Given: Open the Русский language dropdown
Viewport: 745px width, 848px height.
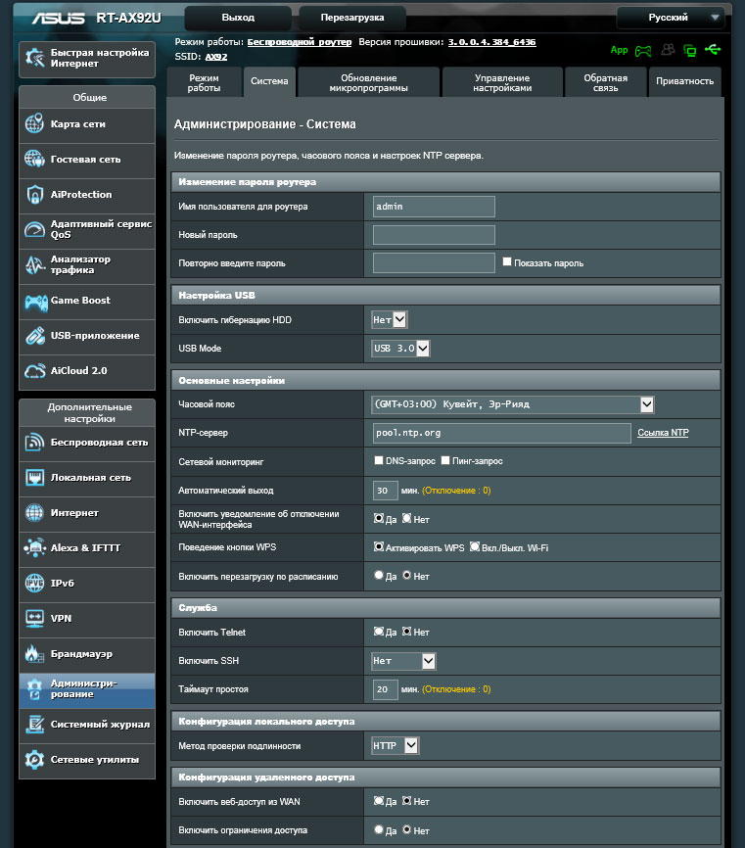Looking at the screenshot, I should coord(670,18).
